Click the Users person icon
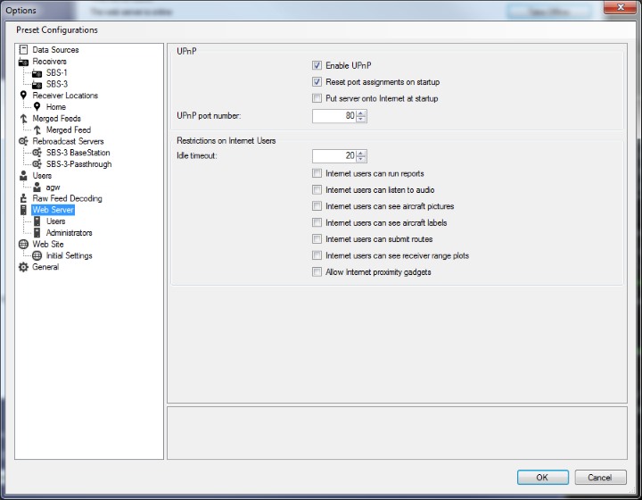 [24, 176]
